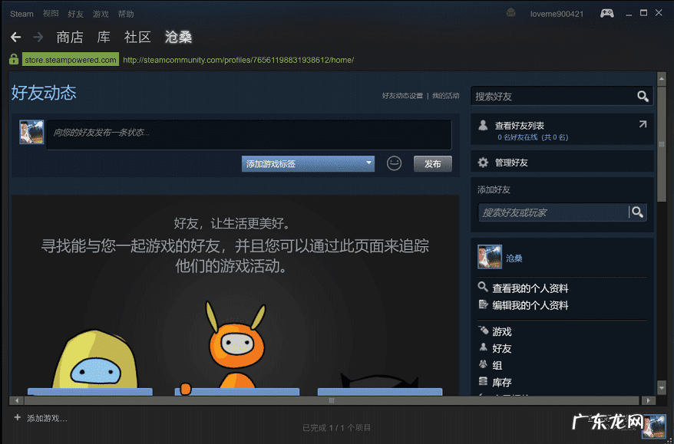Click the vertical scrollbar up arrow
Screen dimensions: 674x444
662,78
